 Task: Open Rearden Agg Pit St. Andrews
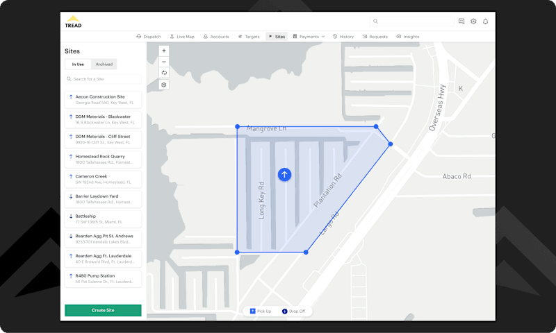coord(103,239)
